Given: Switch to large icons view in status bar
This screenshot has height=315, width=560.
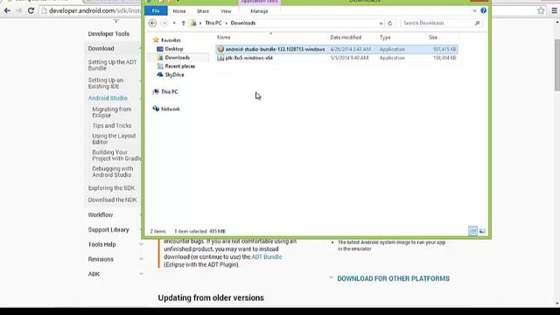Looking at the screenshot, I should click(482, 231).
